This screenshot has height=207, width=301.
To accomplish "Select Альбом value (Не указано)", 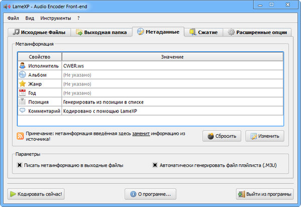I will (x=173, y=75).
